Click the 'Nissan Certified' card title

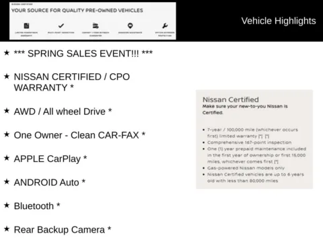[x=231, y=99]
